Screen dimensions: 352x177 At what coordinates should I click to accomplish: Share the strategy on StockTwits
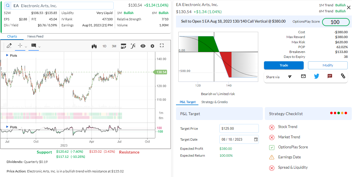pos(330,76)
